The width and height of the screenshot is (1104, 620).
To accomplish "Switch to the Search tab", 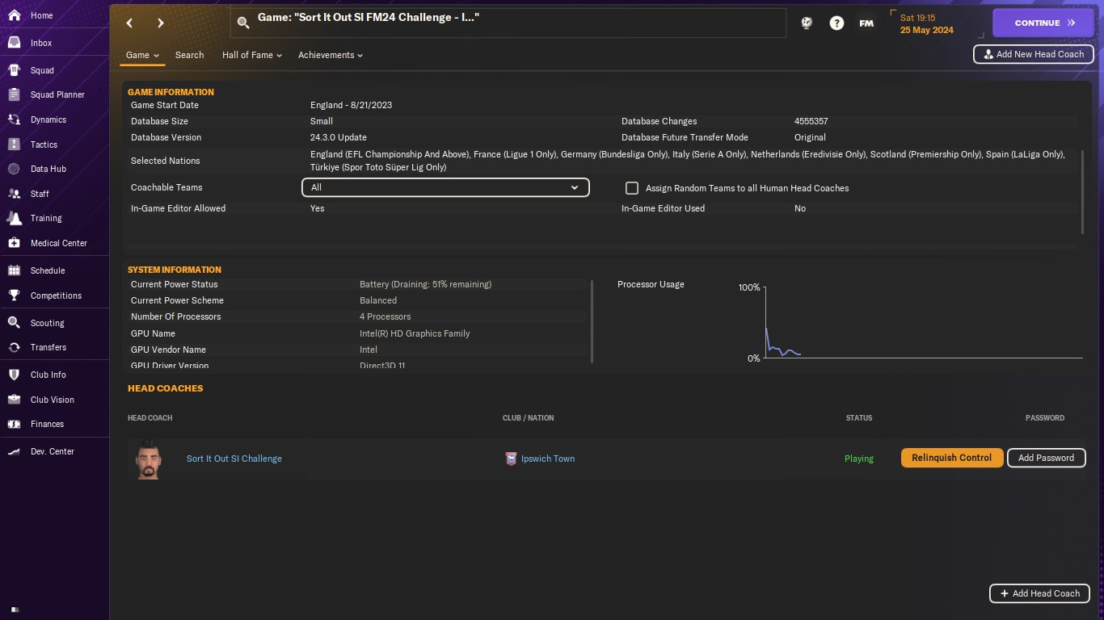I will tap(189, 55).
